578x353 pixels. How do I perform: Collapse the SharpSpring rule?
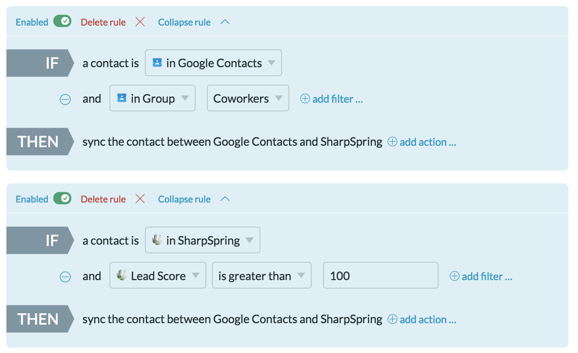(184, 199)
